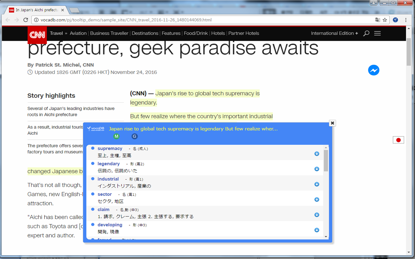This screenshot has width=415, height=259.
Task: Toggle the blue dot beside developing
Action: (x=93, y=224)
